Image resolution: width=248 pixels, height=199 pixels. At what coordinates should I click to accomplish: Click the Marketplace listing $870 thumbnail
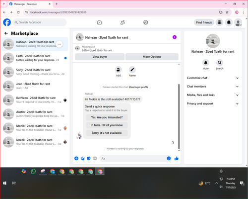pos(77,48)
